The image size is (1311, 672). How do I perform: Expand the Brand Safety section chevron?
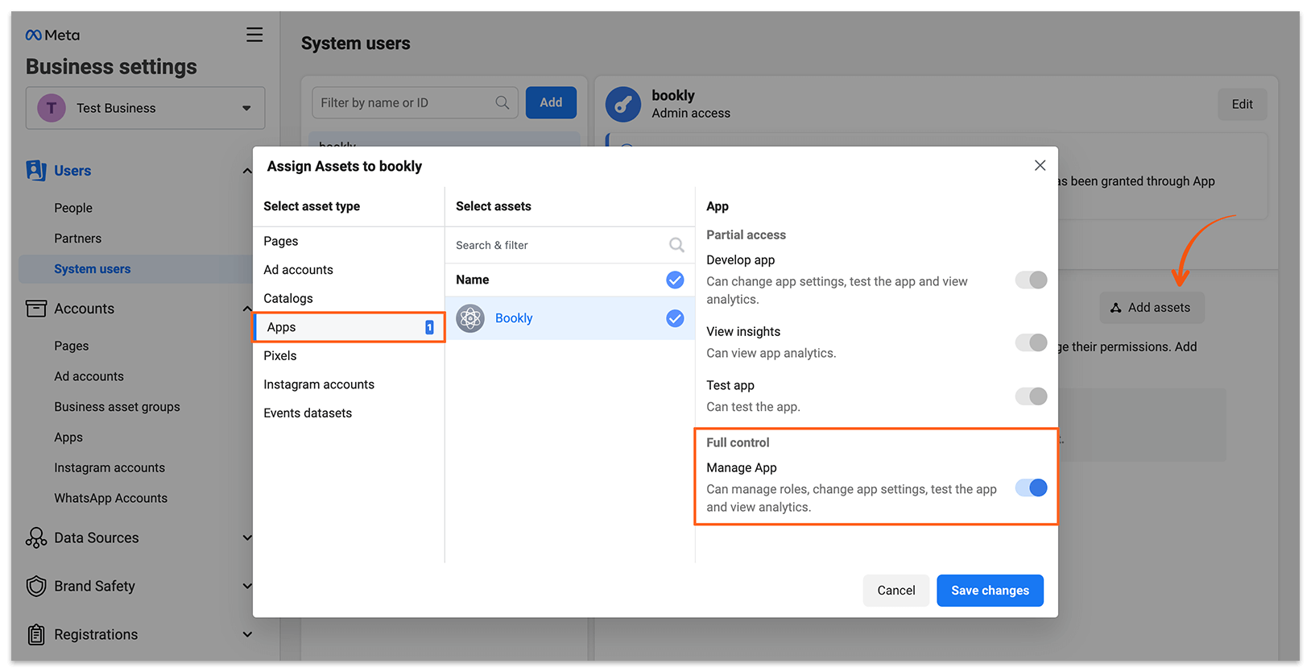247,586
